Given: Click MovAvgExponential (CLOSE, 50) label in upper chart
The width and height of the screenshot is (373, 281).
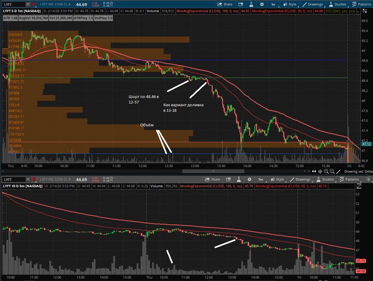Looking at the screenshot, I should click(282, 11).
